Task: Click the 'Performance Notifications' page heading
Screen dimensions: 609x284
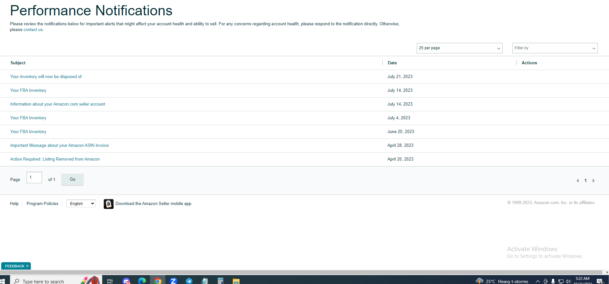Action: pos(91,11)
